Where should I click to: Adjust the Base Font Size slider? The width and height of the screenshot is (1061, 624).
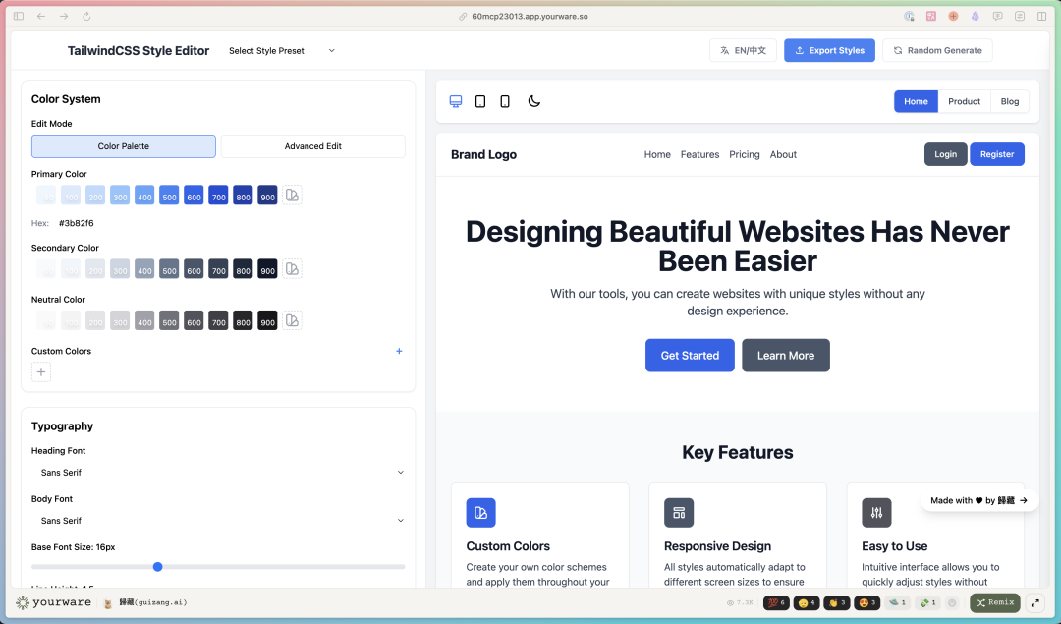point(218,566)
